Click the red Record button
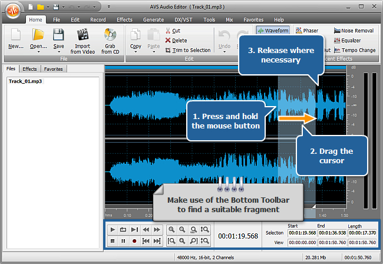The height and width of the screenshot is (264, 383). [134, 241]
